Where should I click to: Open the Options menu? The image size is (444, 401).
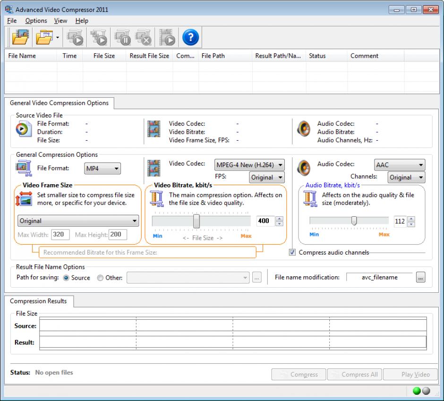(x=36, y=21)
